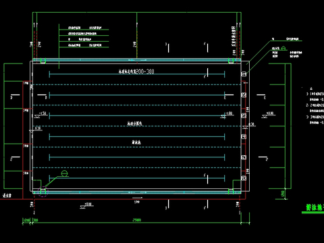The image size is (324, 243).
Task: Select the purple dashed detail circle
Action: tap(43, 192)
